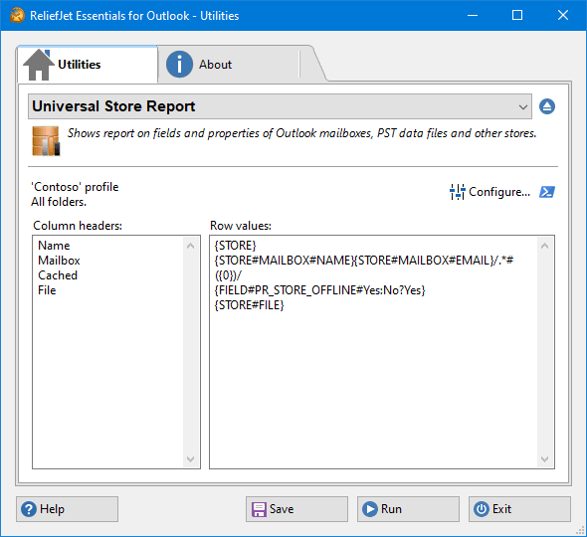Run the selected utility

point(408,509)
